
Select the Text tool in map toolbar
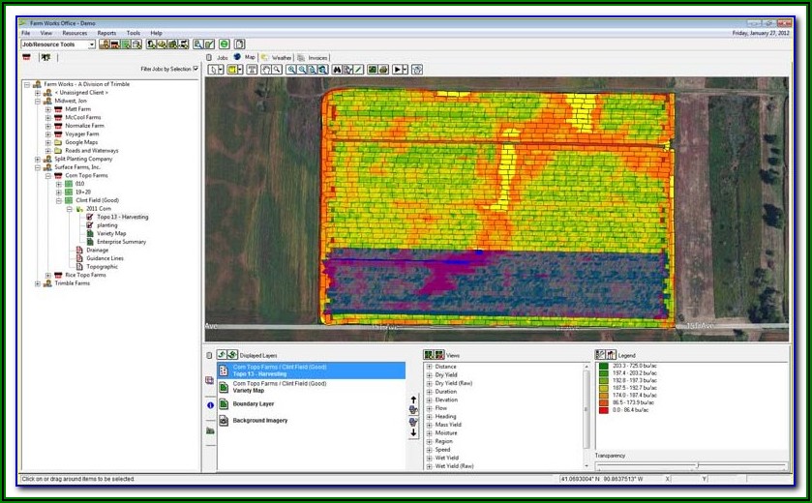pyautogui.click(x=252, y=70)
